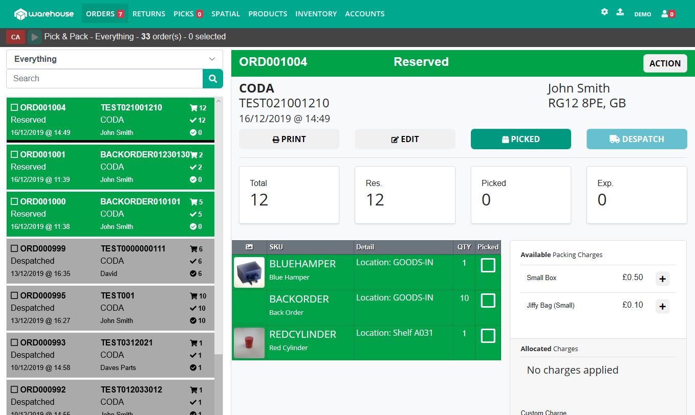The image size is (695, 415).
Task: Open the settings gear icon
Action: (x=604, y=12)
